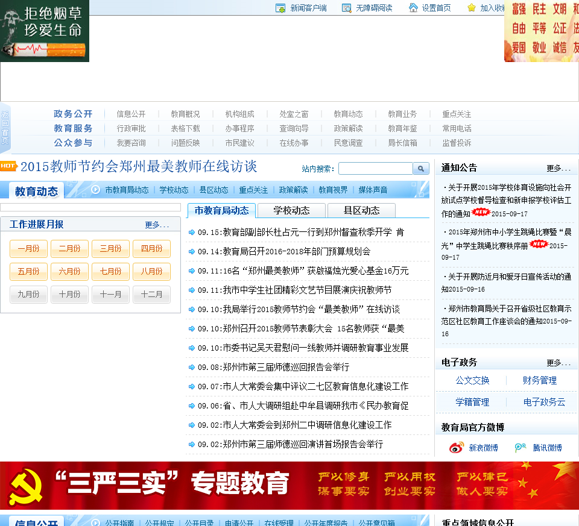579x526 pixels.
Task: Switch to the 学校动态 tab
Action: (x=291, y=211)
